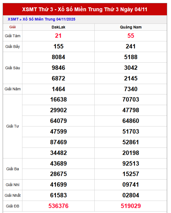171x213 pixels.
Task: Click the Giải Nhất result 02804
Action: (131, 195)
